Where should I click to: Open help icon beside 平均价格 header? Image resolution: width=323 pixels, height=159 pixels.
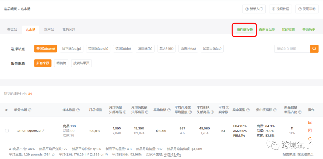click(x=169, y=110)
